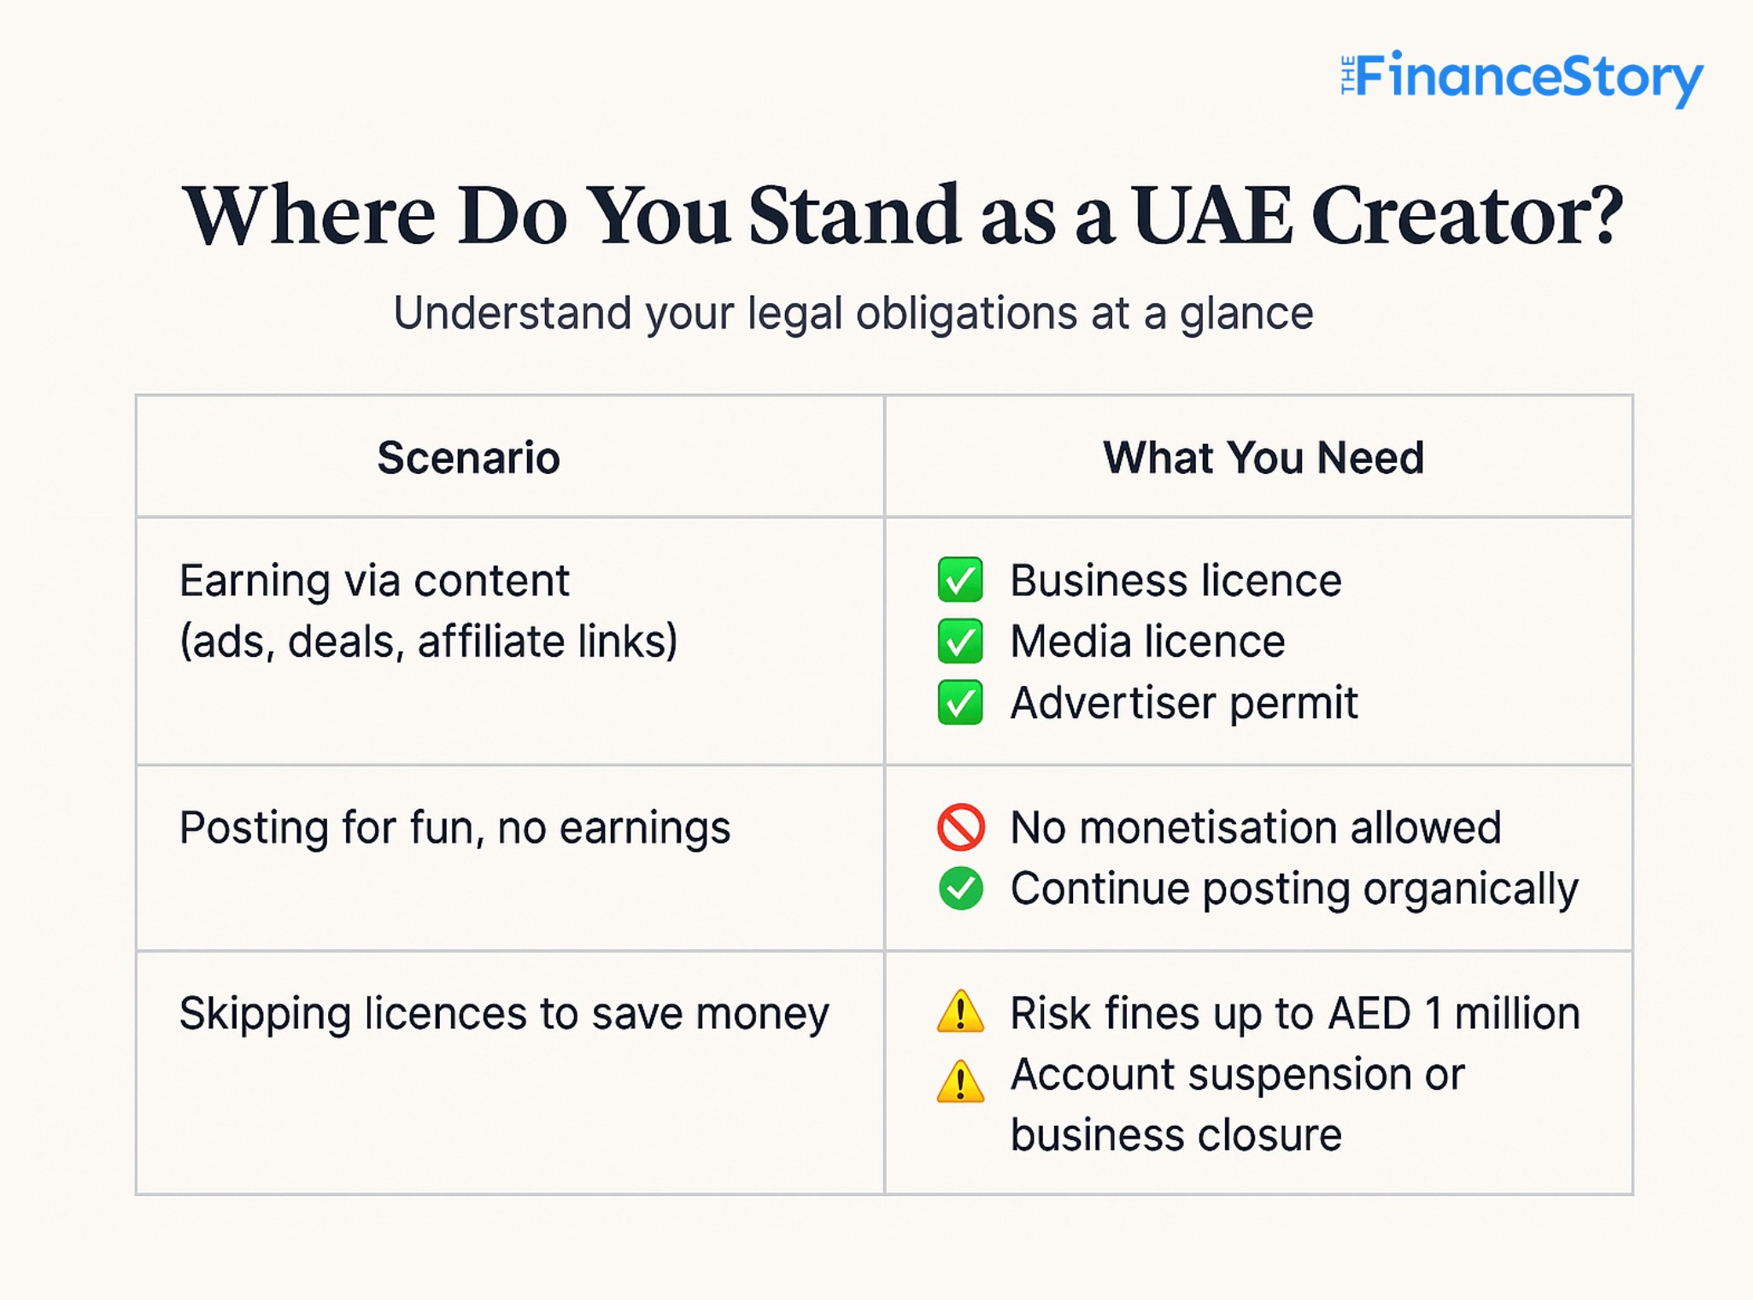1753x1300 pixels.
Task: Select Skipping licences to save money cell
Action: coord(510,1073)
